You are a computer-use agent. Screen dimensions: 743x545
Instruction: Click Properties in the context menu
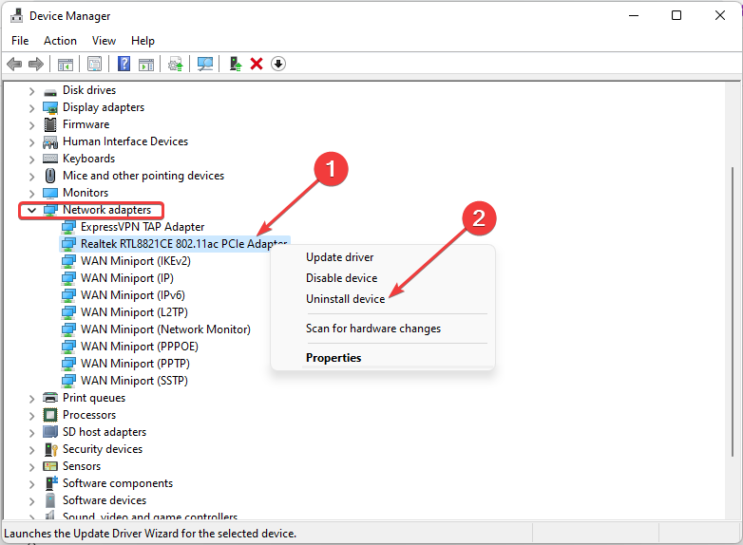coord(333,358)
